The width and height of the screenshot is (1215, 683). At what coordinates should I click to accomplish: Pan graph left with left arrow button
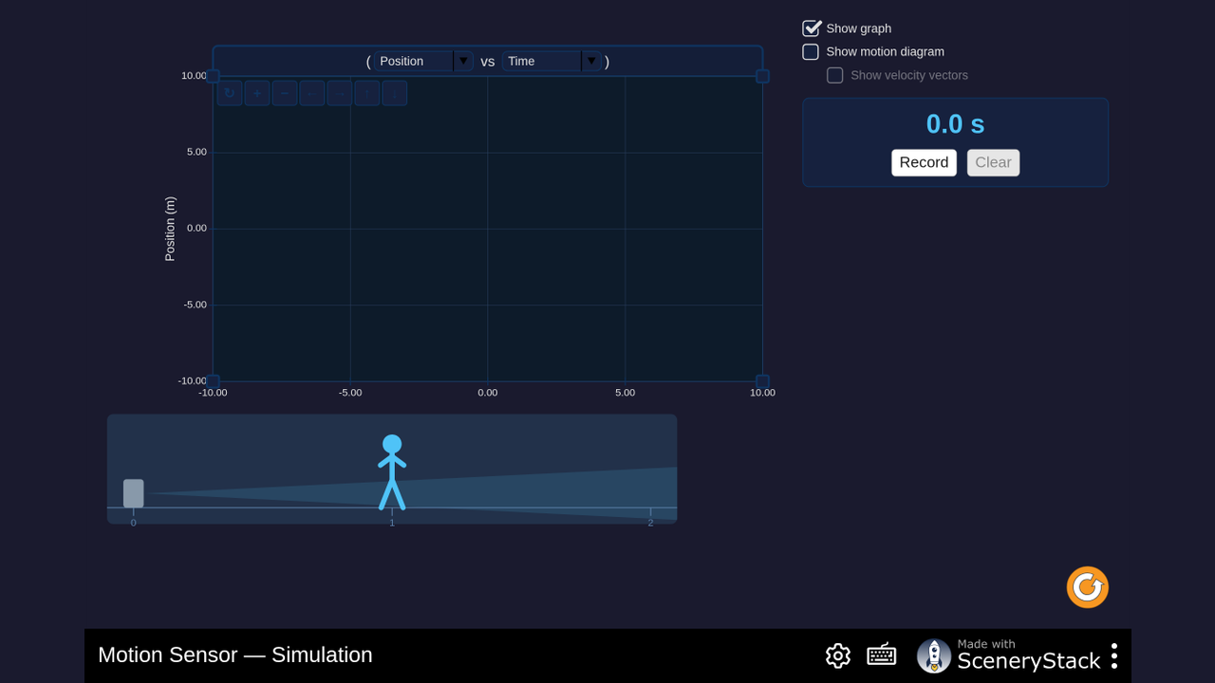coord(312,93)
